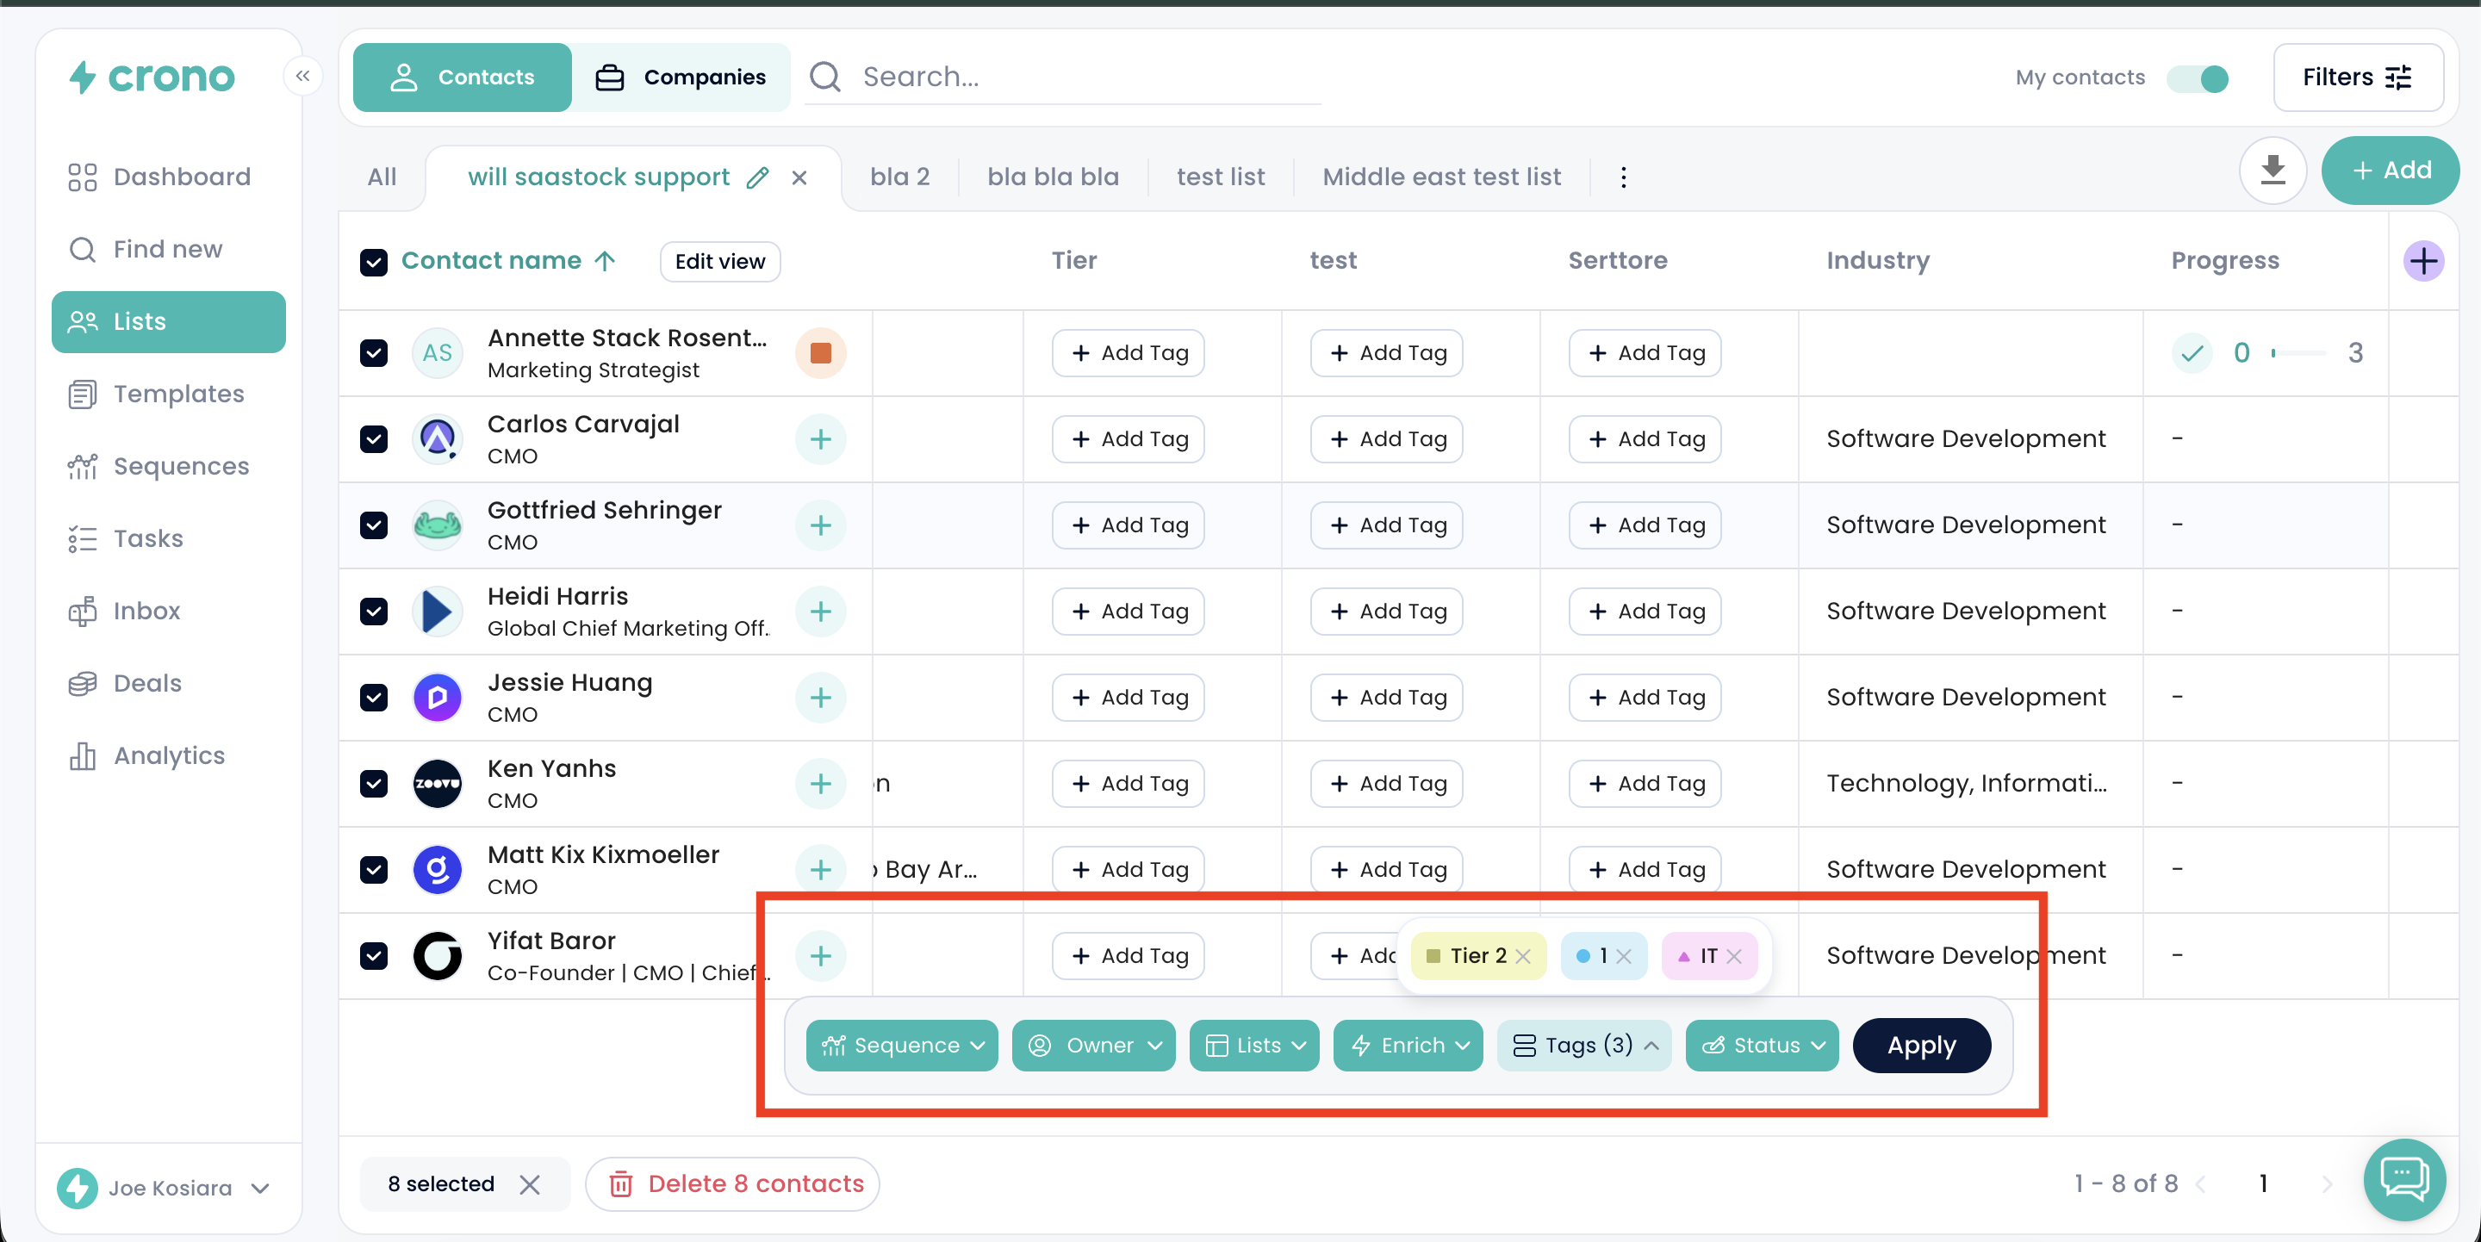Open the Owner dropdown
Image resolution: width=2481 pixels, height=1242 pixels.
tap(1093, 1045)
